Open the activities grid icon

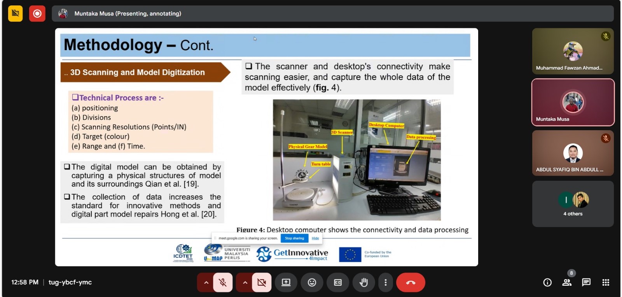(x=606, y=283)
